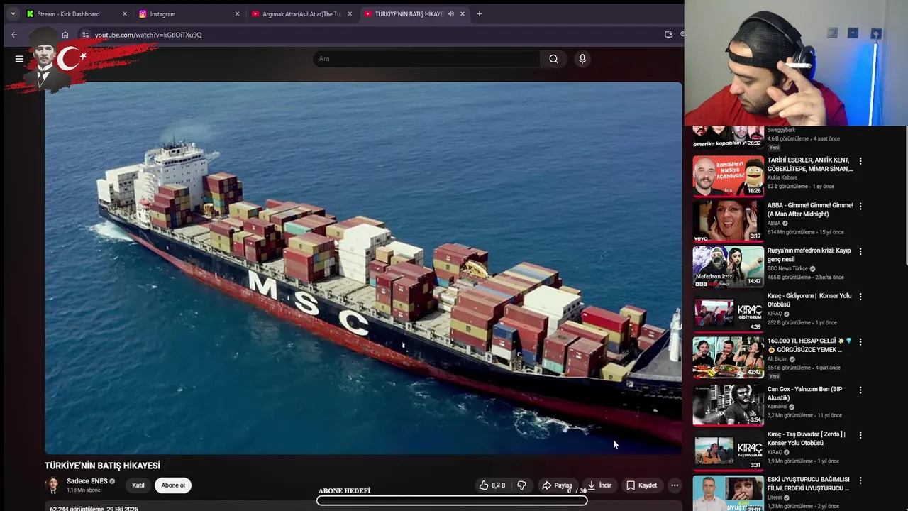Open TARİHİ ESERLER, ANTİK KENT video thumbnail
Image resolution: width=908 pixels, height=511 pixels.
(x=728, y=175)
